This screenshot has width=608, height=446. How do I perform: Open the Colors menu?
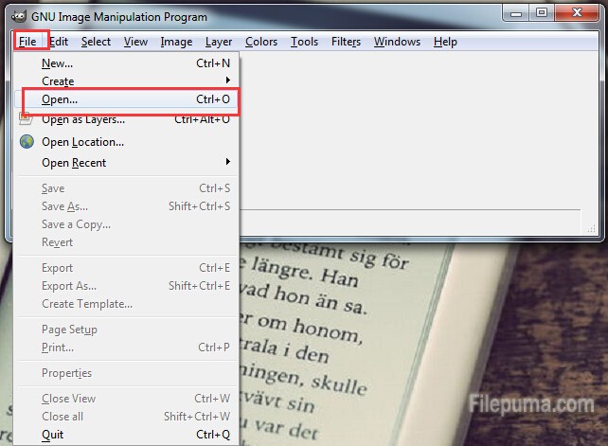(x=261, y=42)
